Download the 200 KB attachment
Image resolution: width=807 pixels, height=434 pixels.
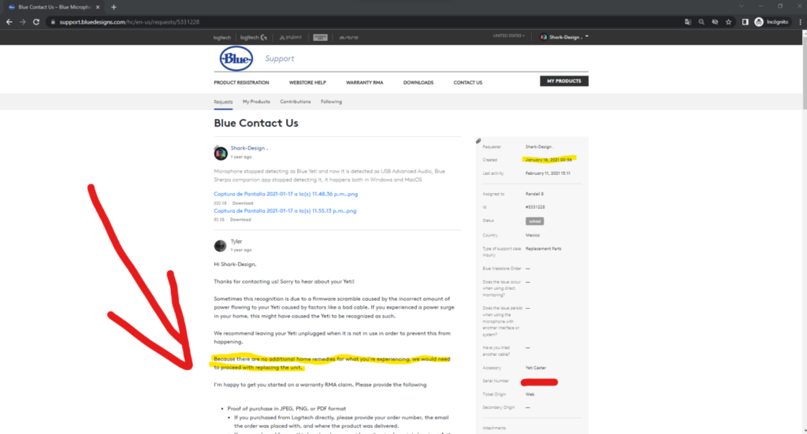[x=243, y=203]
